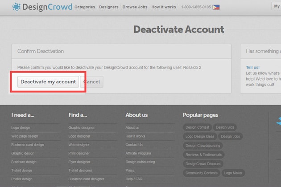Select the Design Contest tag
The height and width of the screenshot is (187, 281).
point(197,127)
